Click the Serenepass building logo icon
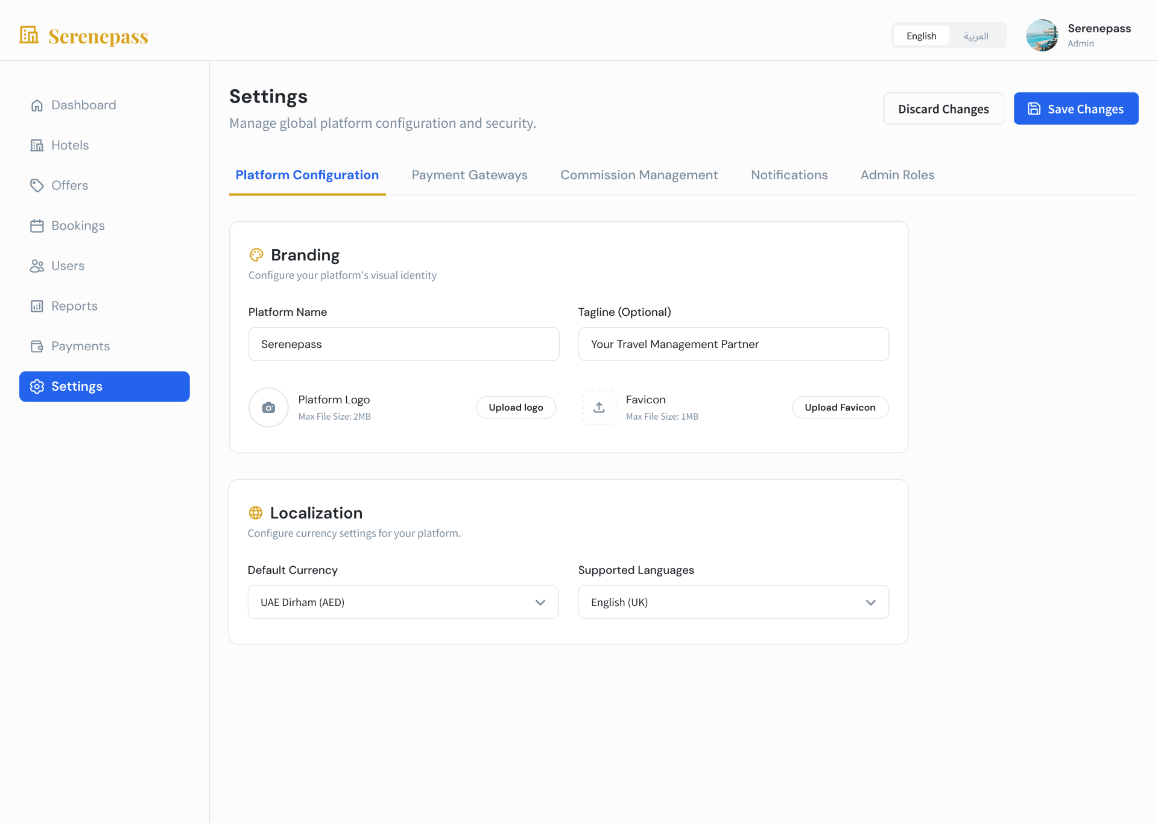 tap(29, 35)
